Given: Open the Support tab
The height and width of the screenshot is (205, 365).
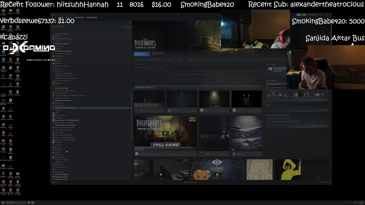Looking at the screenshot, I should 190,60.
